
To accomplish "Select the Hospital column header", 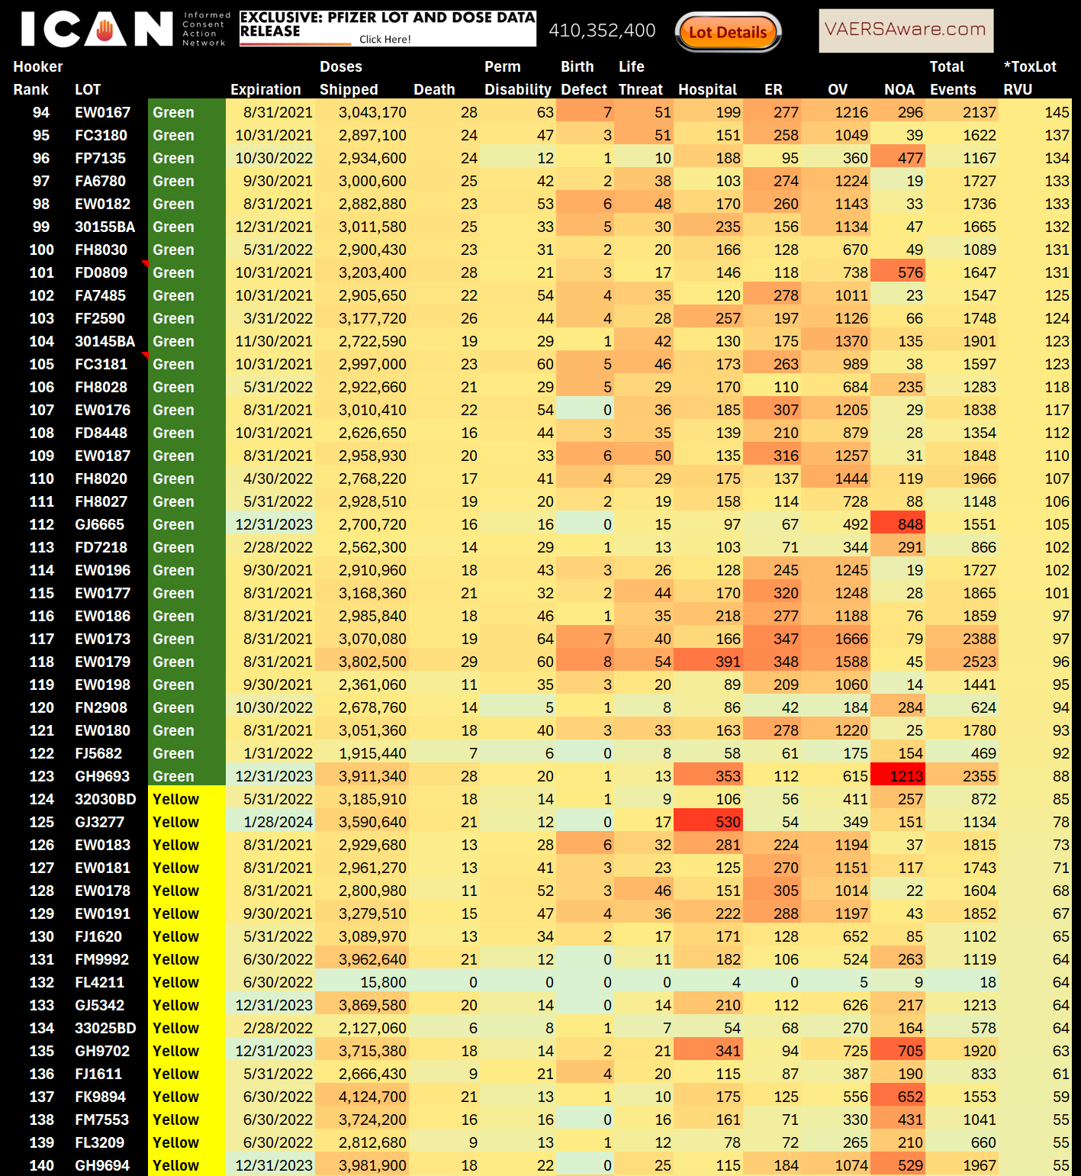I will [707, 89].
